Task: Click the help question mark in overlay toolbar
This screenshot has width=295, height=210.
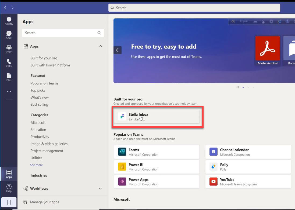Action: point(287,21)
